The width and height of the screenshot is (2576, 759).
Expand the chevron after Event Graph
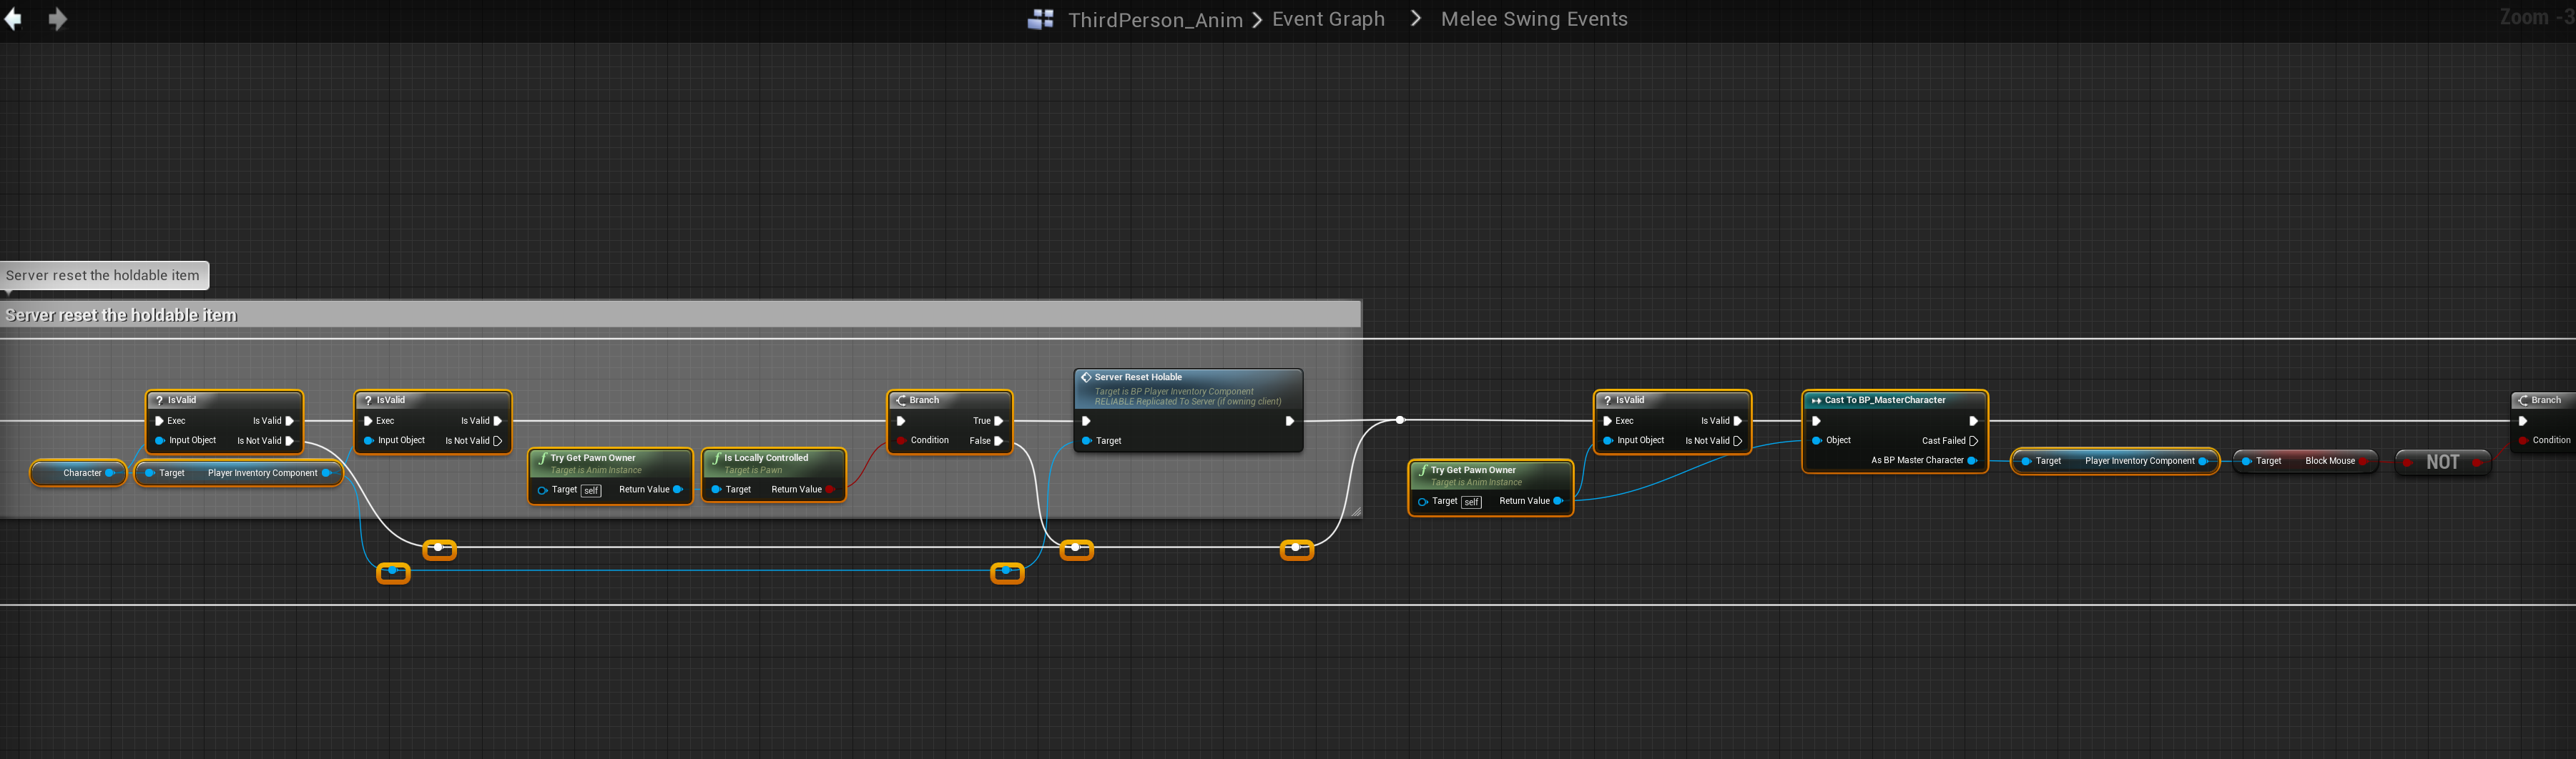(x=1415, y=18)
